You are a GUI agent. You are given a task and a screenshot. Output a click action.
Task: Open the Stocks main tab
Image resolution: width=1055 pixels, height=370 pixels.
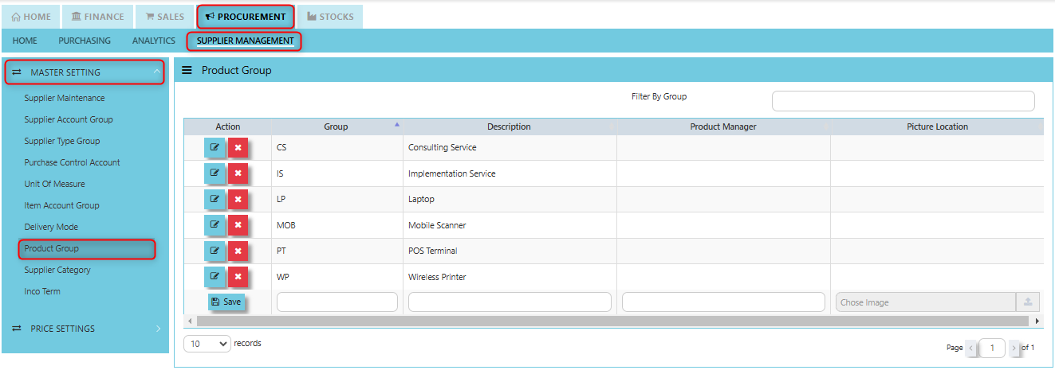tap(330, 17)
